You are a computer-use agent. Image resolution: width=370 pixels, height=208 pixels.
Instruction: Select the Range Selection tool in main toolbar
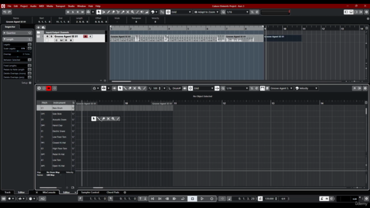103,12
